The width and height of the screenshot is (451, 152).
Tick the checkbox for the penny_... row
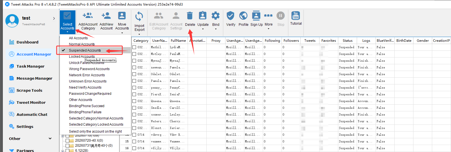pos(134,87)
